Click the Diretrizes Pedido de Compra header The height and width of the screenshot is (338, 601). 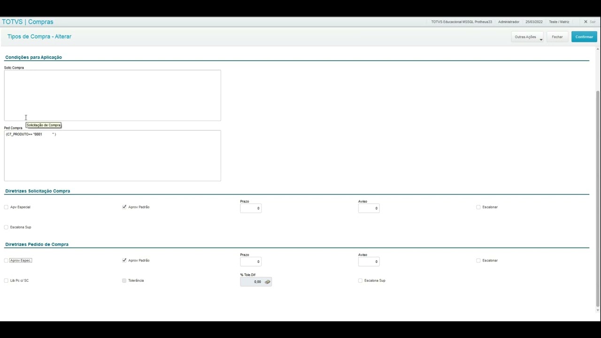37,245
